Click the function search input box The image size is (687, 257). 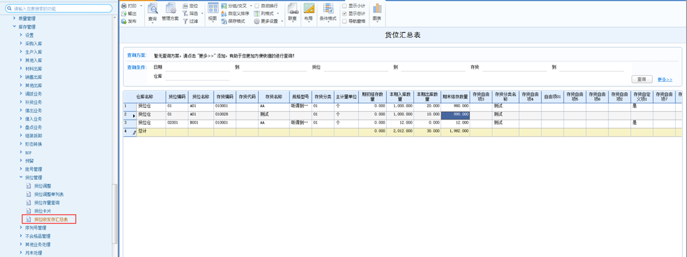(59, 9)
